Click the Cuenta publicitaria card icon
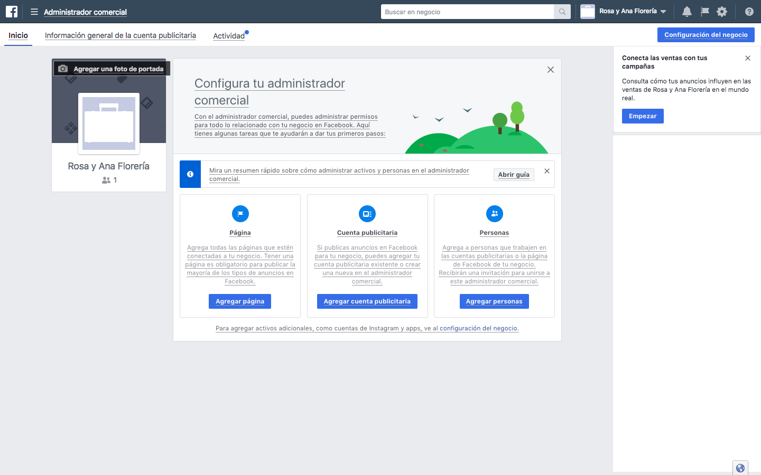761x475 pixels. click(x=367, y=214)
